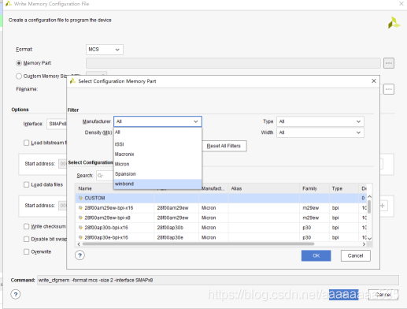Click the search magnifier icon in Search field
Viewport: 407px width, 309px height.
pyautogui.click(x=101, y=176)
